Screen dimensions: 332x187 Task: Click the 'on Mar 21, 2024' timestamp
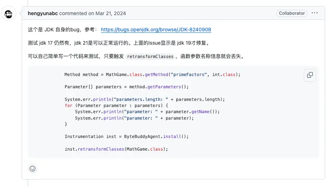click(x=107, y=13)
